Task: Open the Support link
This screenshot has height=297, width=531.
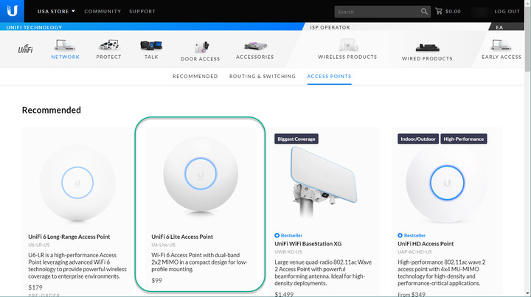Action: [x=142, y=11]
